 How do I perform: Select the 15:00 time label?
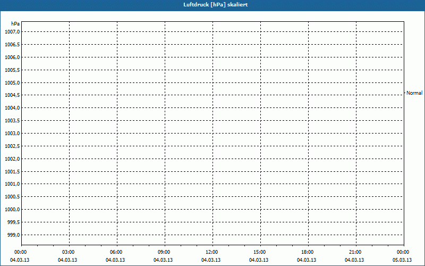tap(259, 252)
